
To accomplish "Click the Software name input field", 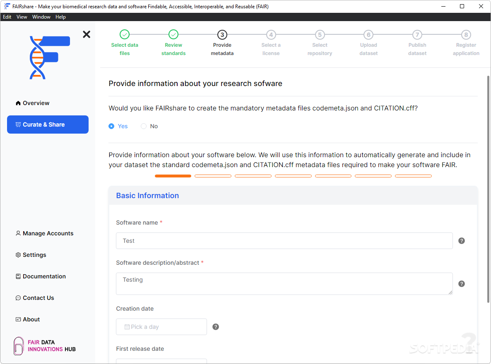I will (284, 241).
